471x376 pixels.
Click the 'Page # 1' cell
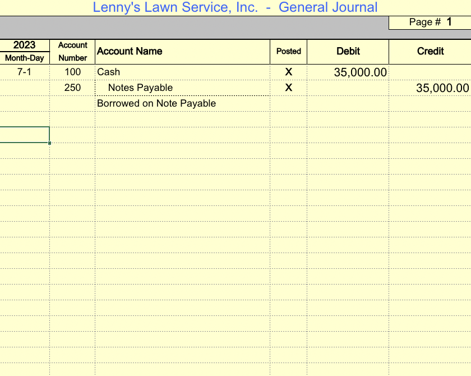point(430,22)
